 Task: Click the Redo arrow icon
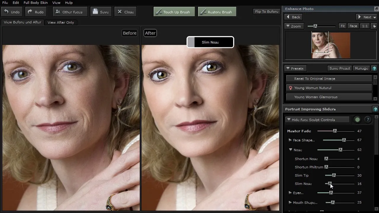[30, 12]
